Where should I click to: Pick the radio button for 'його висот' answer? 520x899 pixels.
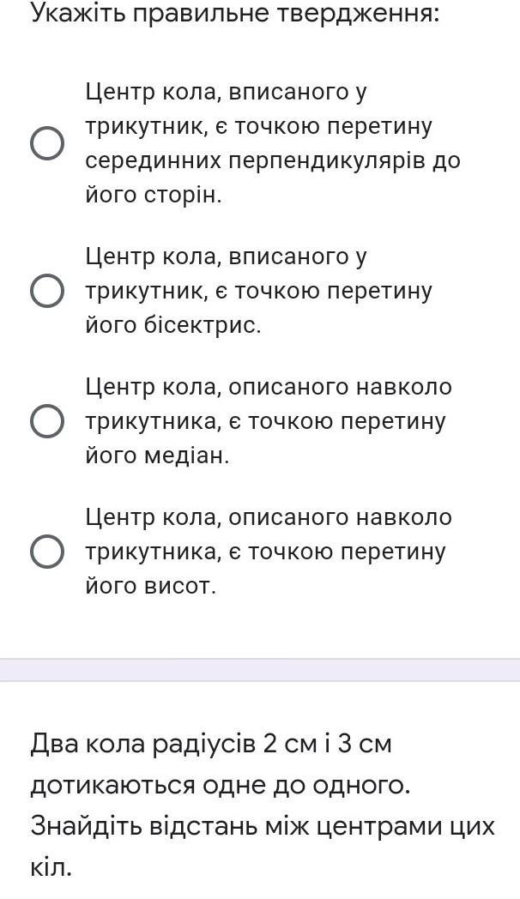pos(46,552)
